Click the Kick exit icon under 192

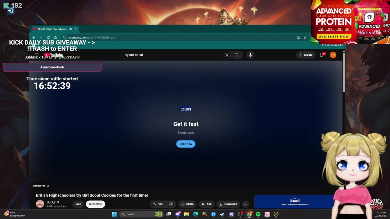pos(10,11)
